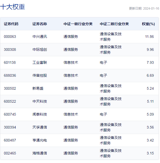Click 通信设备及技术服务 in the 600522 row

pos(111,102)
